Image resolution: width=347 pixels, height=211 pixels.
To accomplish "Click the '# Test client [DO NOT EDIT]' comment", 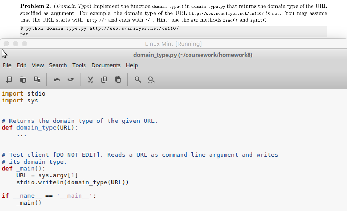I will (x=140, y=155).
